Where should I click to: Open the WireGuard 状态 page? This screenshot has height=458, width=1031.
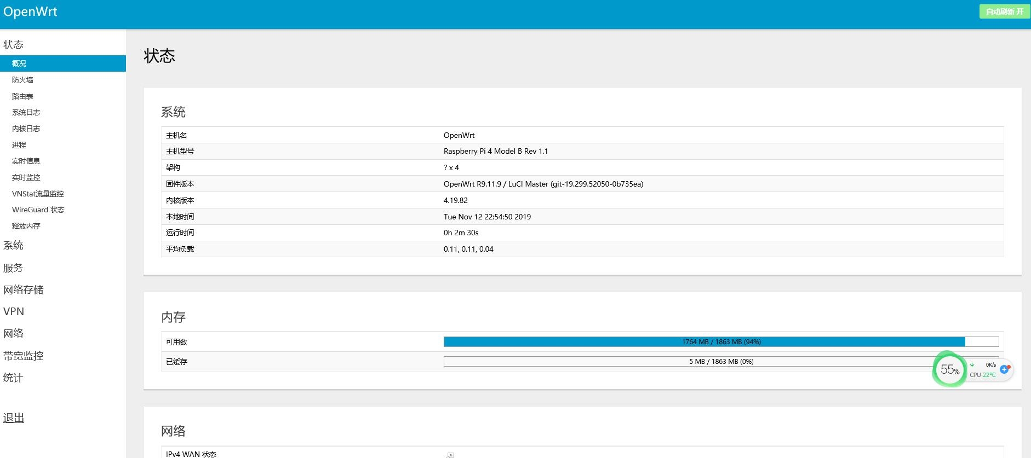click(x=38, y=210)
